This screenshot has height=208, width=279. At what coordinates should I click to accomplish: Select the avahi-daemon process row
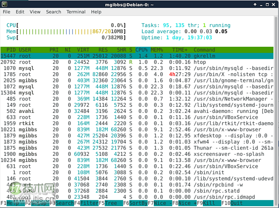[x=137, y=111]
